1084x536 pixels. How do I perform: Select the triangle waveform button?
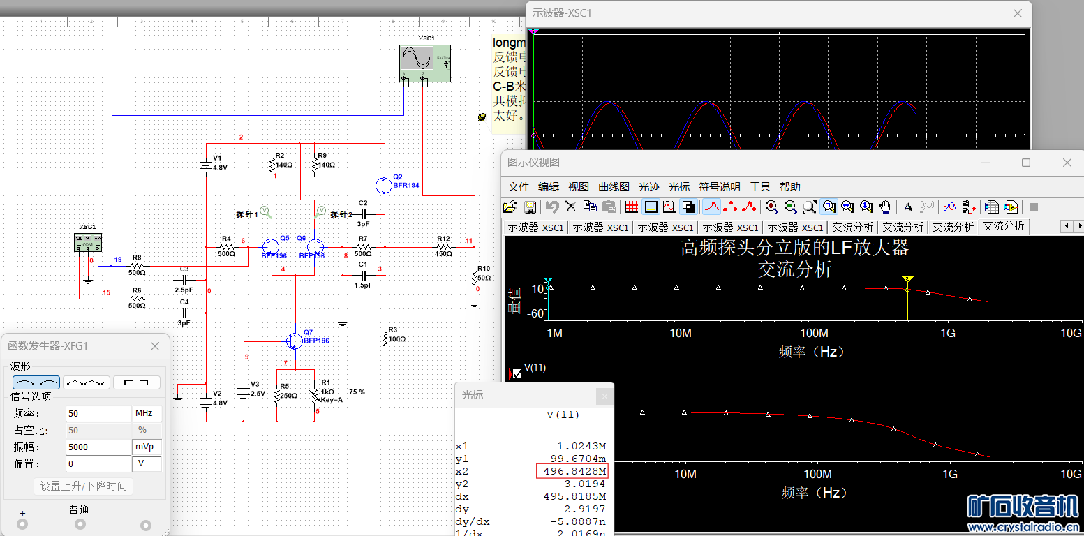(87, 382)
